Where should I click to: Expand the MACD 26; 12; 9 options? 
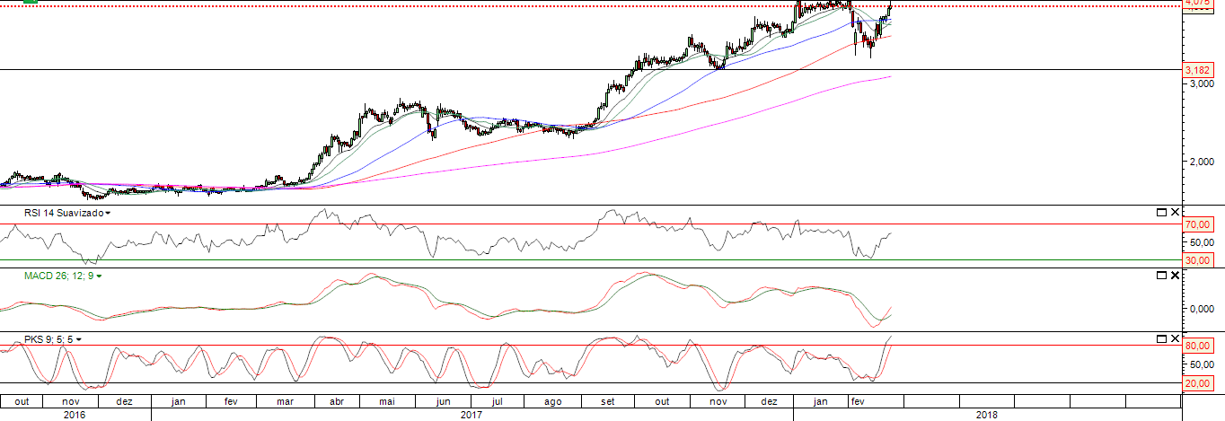coord(99,276)
